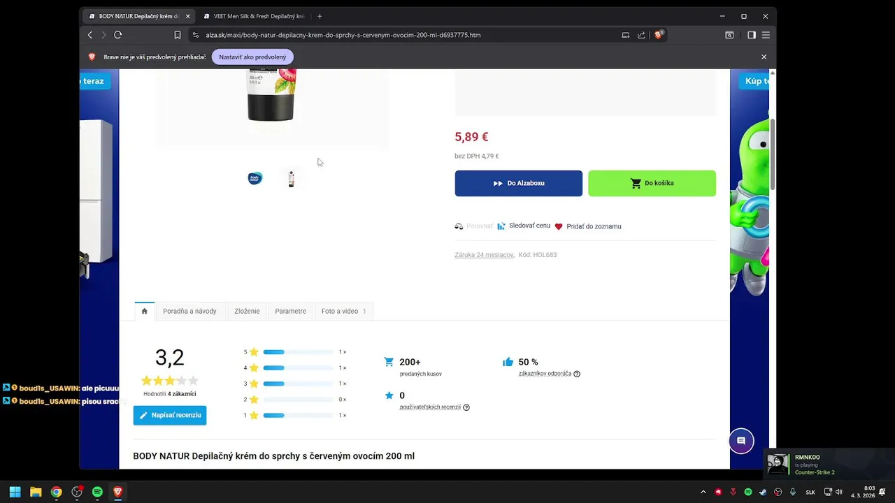Switch to Poradňa a návody tab

coord(189,311)
